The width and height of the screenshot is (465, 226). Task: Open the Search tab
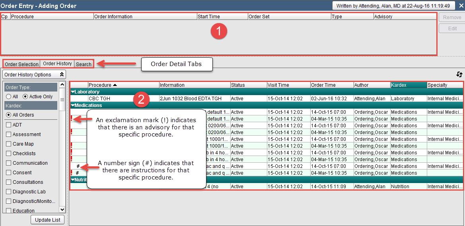tap(84, 64)
